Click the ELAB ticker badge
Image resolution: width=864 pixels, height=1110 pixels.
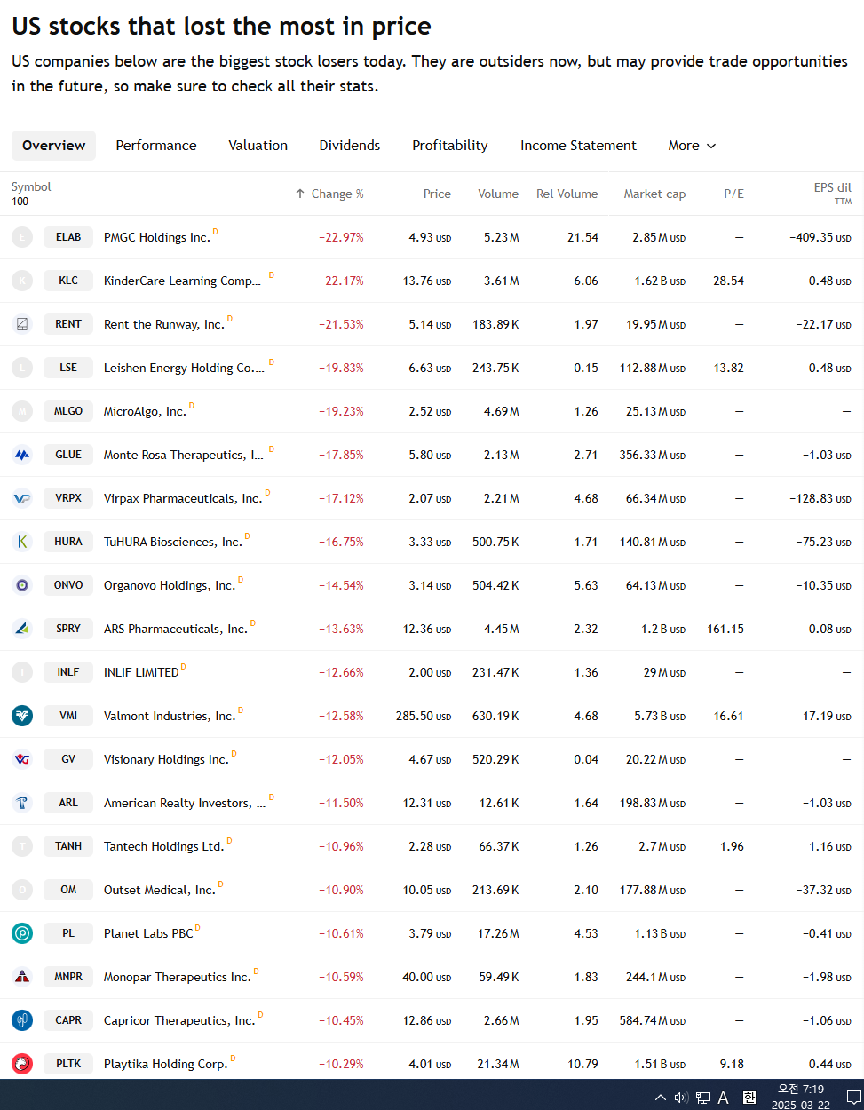coord(68,237)
